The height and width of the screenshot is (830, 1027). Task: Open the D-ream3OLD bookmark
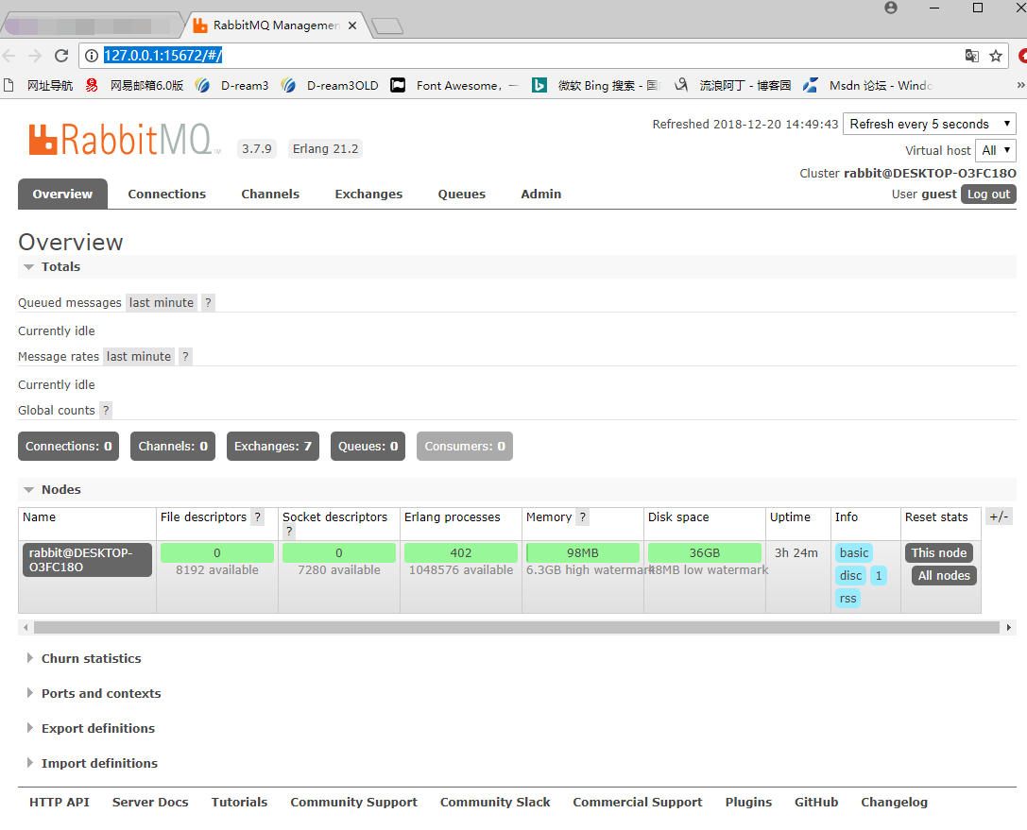[330, 86]
